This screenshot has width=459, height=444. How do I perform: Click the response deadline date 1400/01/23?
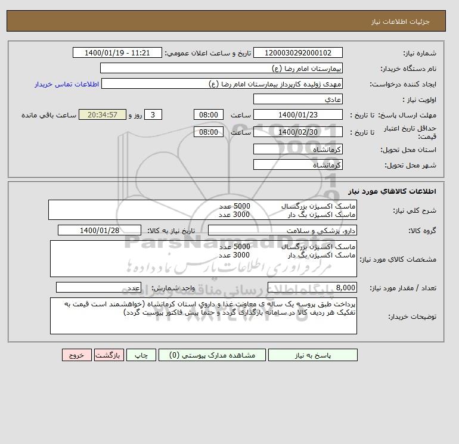297,115
